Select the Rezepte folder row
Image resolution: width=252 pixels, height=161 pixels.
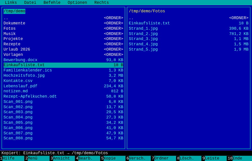[63, 44]
